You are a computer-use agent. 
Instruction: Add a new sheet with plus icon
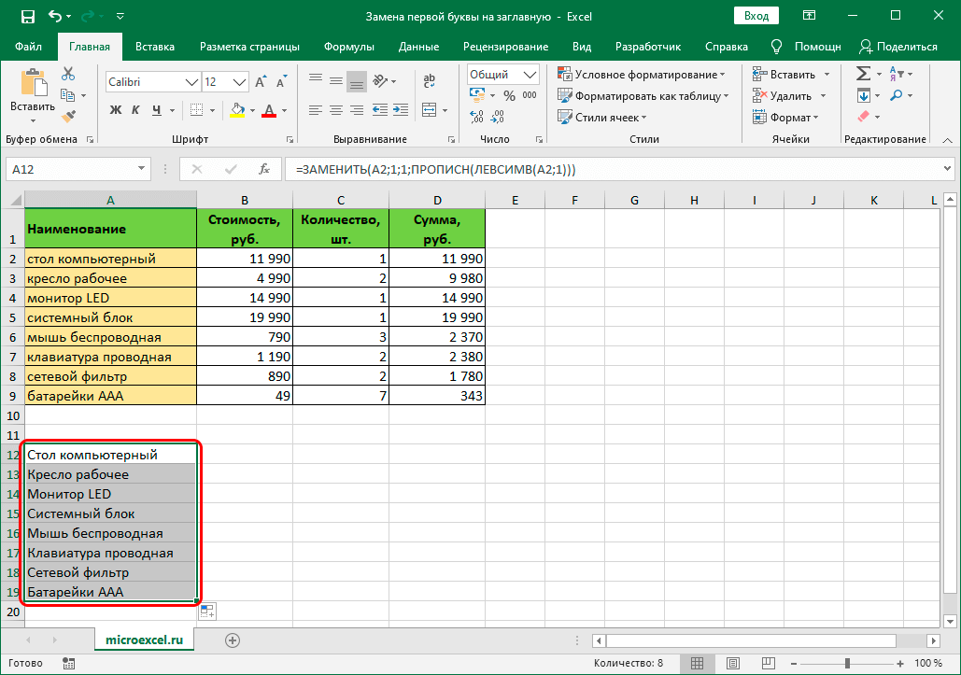(233, 640)
